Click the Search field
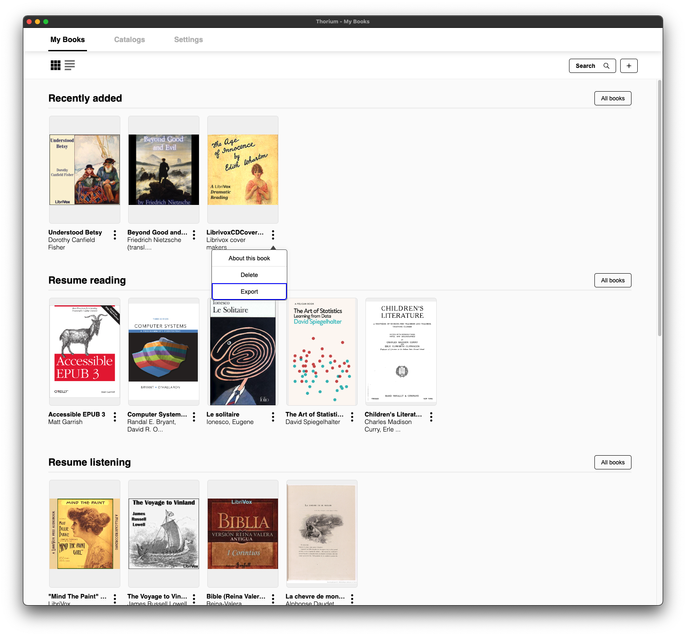 (592, 66)
